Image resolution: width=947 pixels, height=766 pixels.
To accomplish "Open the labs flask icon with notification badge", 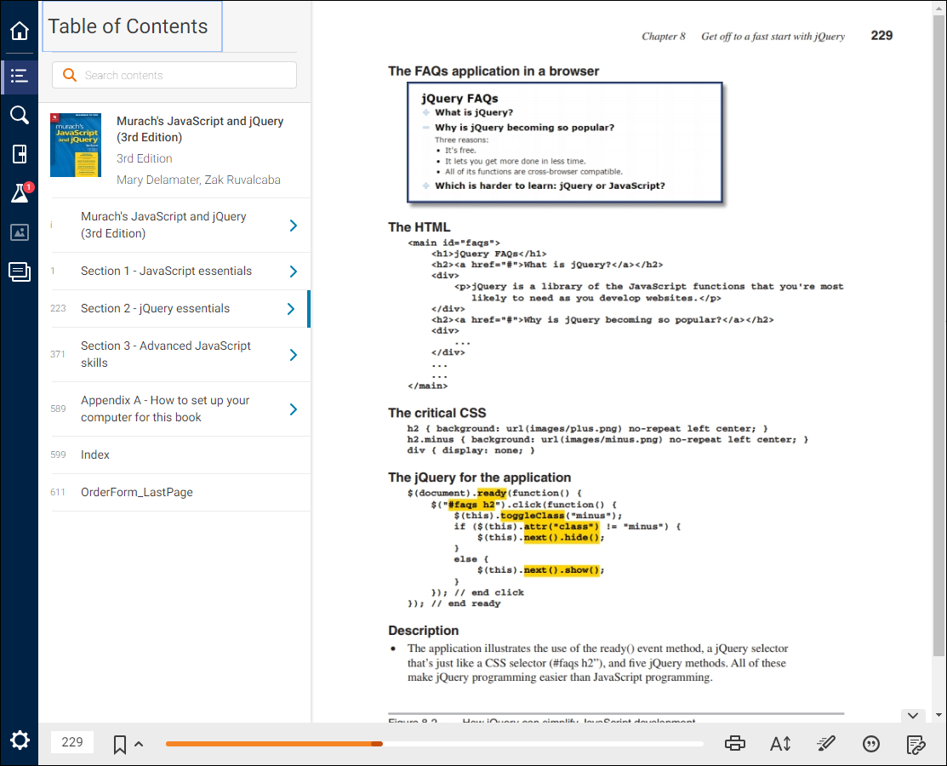I will point(19,193).
